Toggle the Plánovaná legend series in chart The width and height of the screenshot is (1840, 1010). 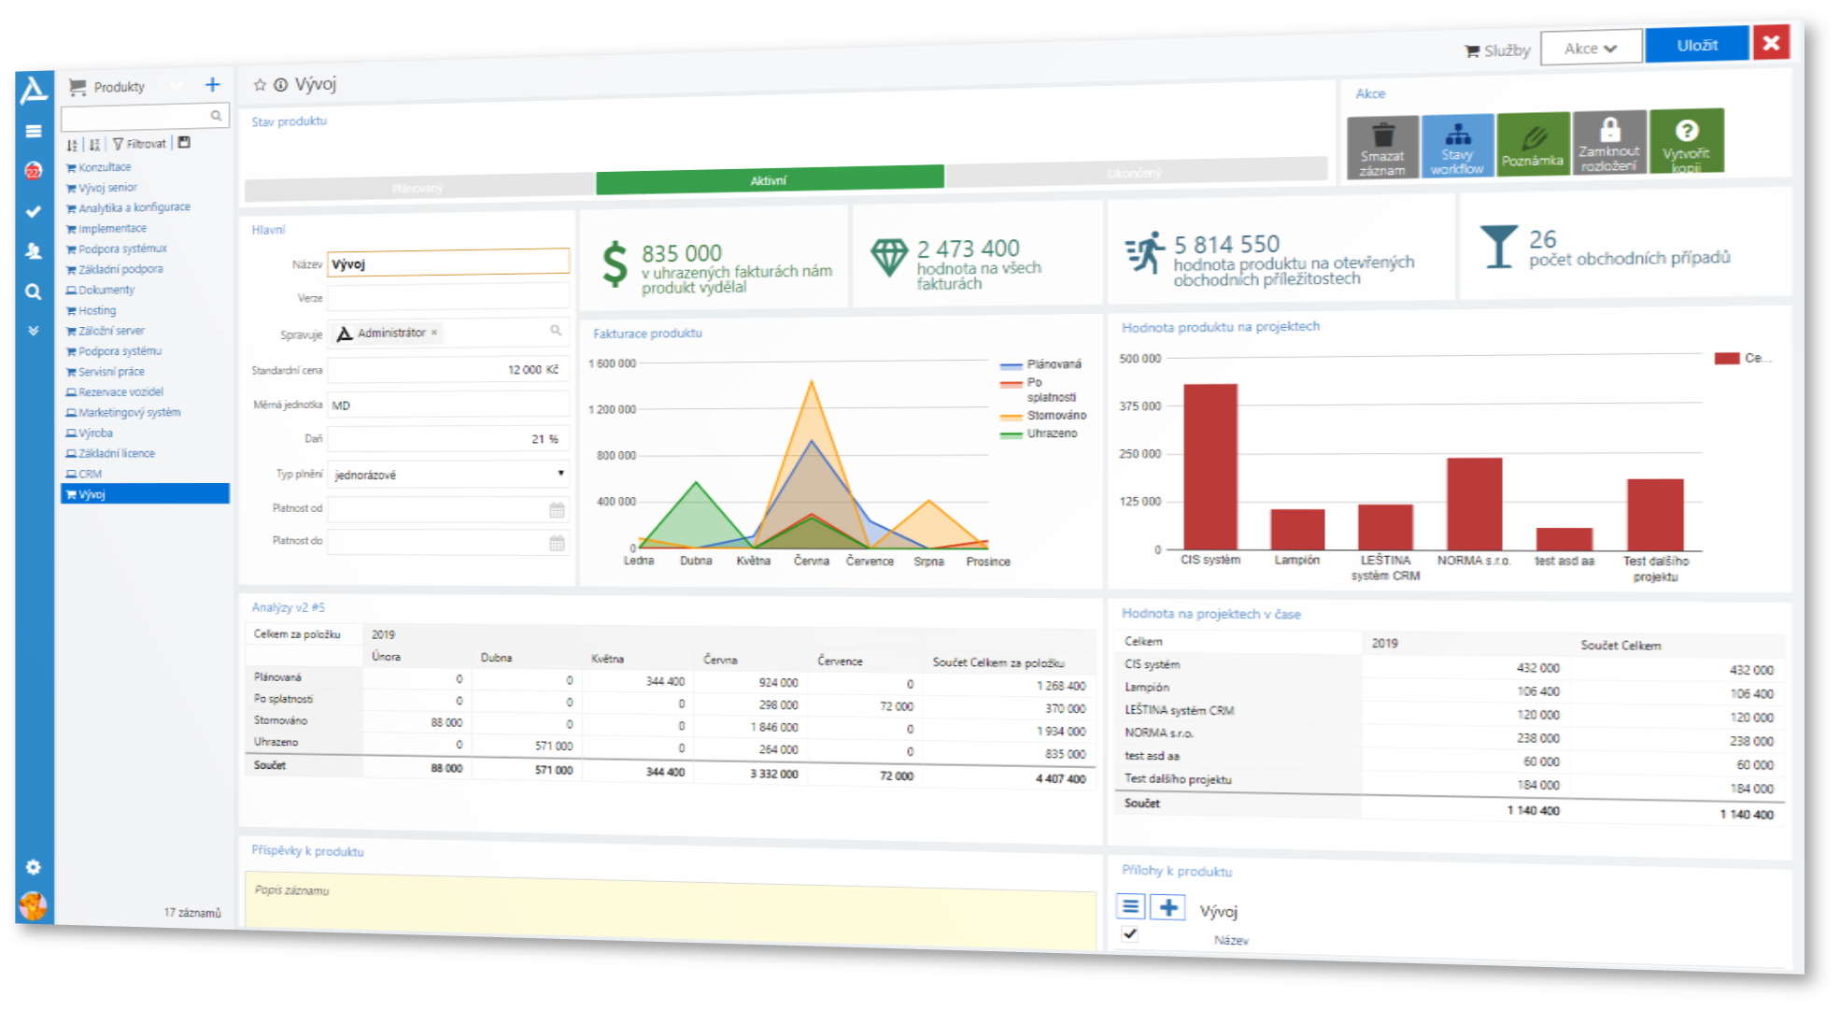click(1040, 364)
